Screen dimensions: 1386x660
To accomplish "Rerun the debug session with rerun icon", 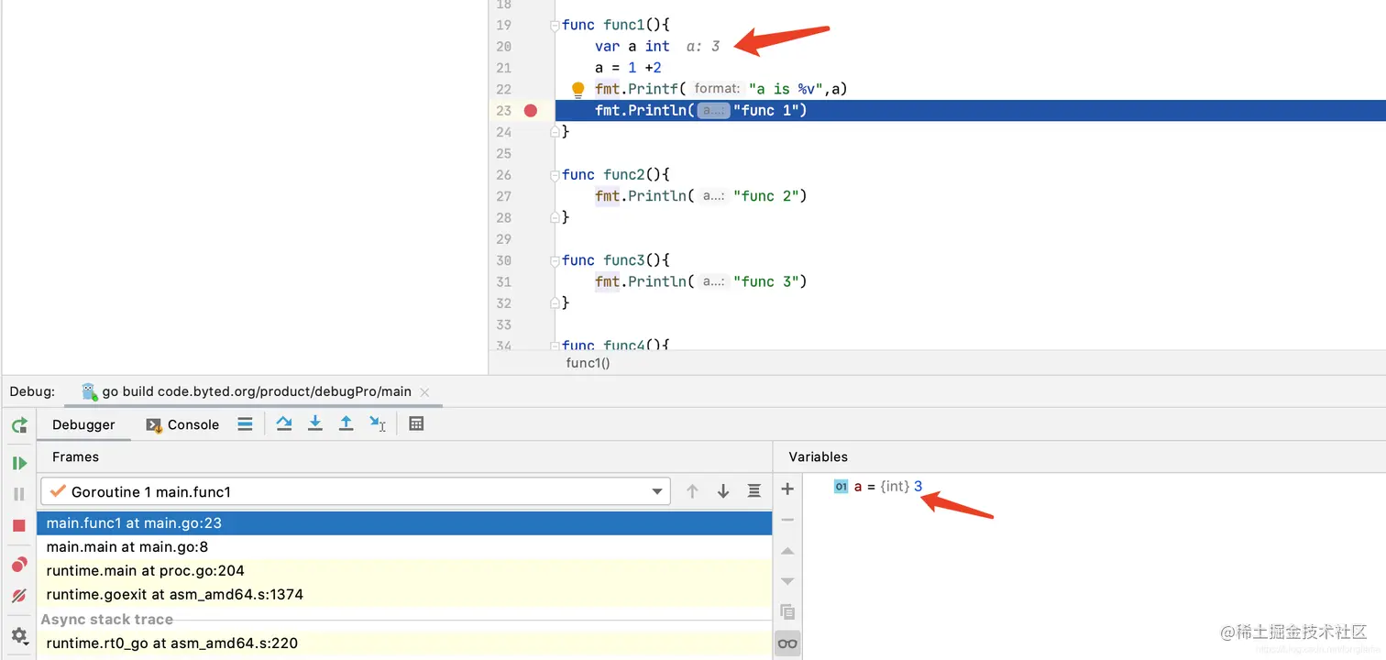I will (19, 425).
